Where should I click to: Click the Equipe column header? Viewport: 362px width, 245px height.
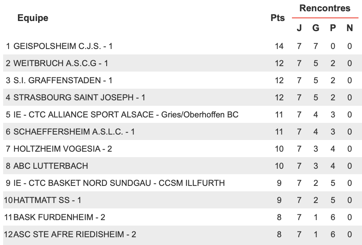(33, 18)
